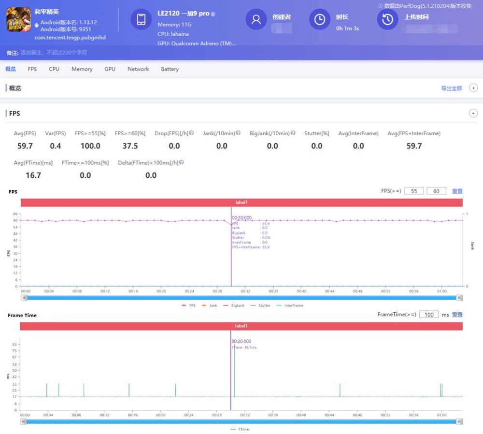Click the remark note input field

point(54,53)
